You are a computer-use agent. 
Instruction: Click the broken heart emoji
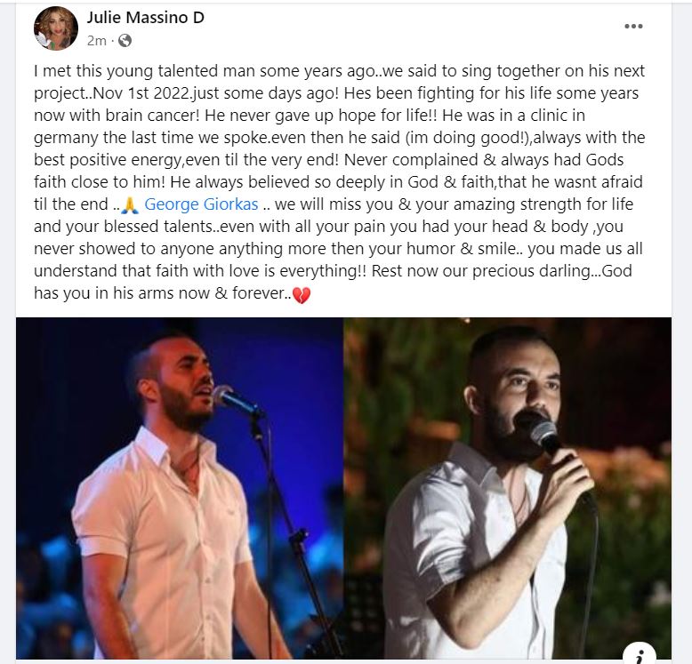[302, 294]
